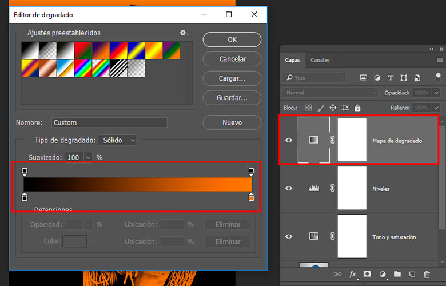
Task: Hide the Tono y saturación layer
Action: point(289,237)
